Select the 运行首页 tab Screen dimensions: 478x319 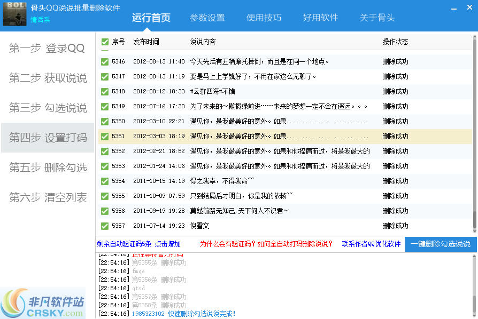click(x=151, y=17)
